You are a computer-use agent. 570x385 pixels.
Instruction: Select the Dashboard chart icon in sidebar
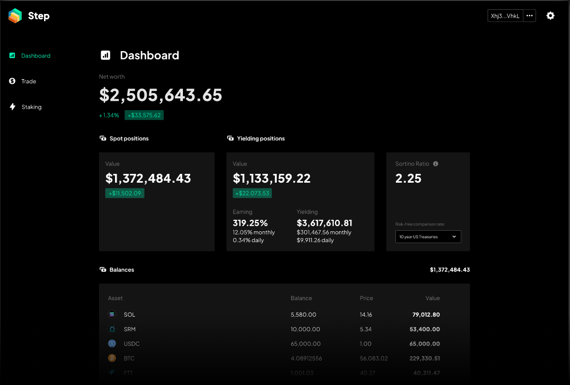[12, 55]
